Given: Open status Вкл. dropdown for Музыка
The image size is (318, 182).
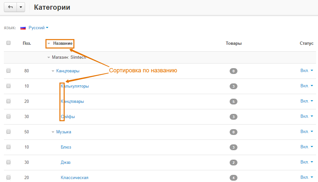Looking at the screenshot, I should click(x=307, y=132).
